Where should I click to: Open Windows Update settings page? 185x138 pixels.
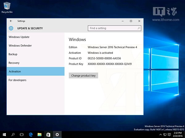tap(35, 37)
